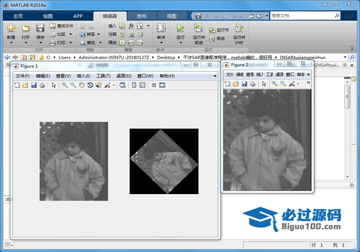
Task: Click the insert function fx icon
Action: [x=131, y=26]
